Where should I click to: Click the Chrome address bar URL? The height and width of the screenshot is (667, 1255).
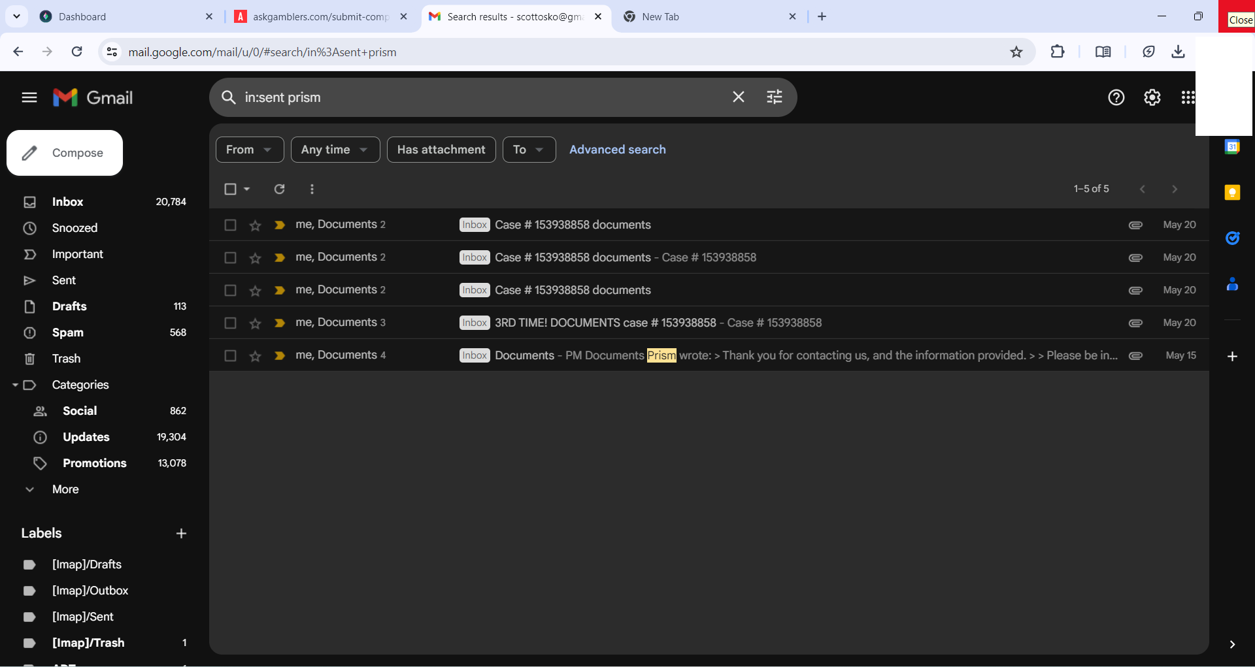pos(262,52)
